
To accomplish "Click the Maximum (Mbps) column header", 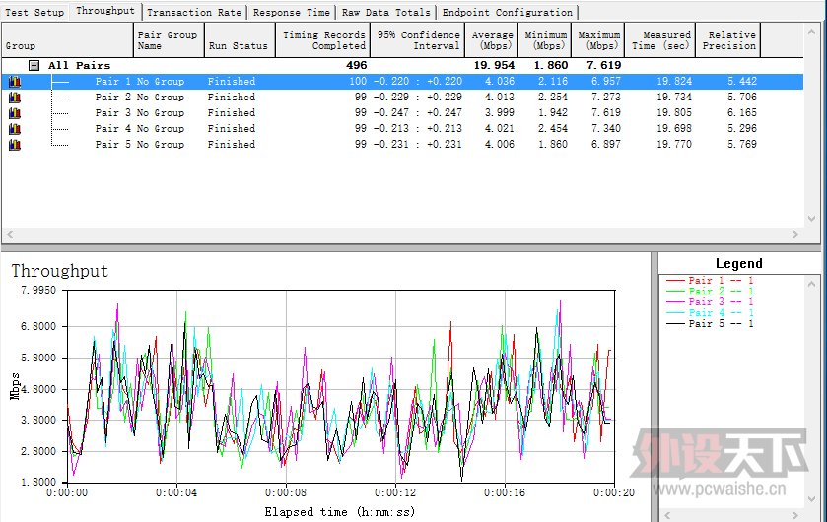I will (598, 40).
